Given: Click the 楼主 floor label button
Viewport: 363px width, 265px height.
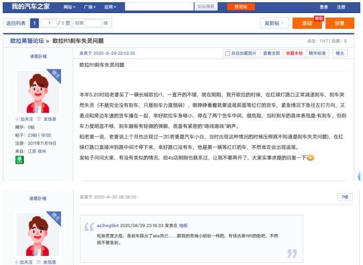Looking at the screenshot, I should point(340,54).
